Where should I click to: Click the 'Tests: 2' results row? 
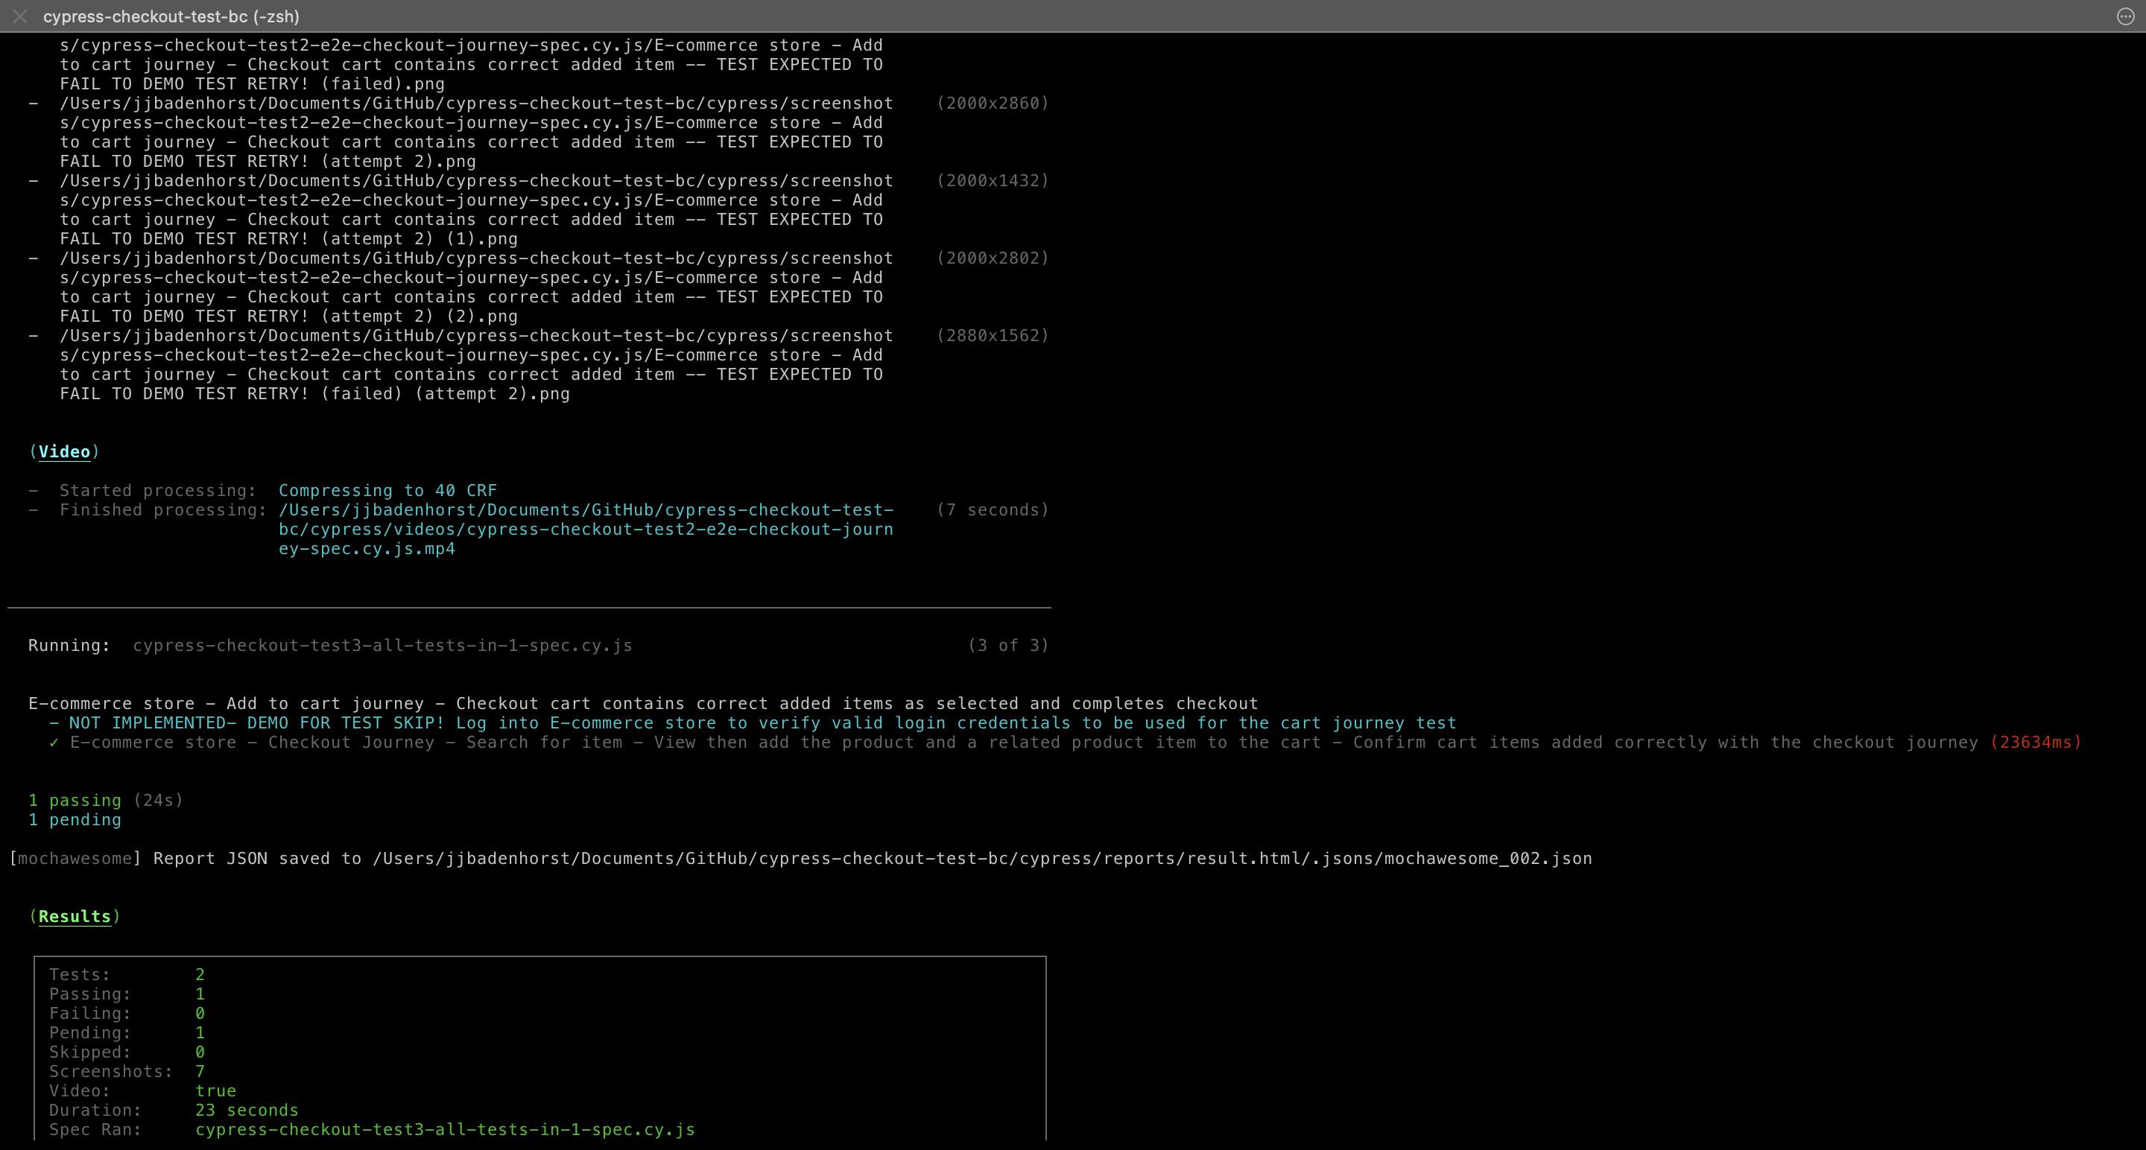[127, 974]
